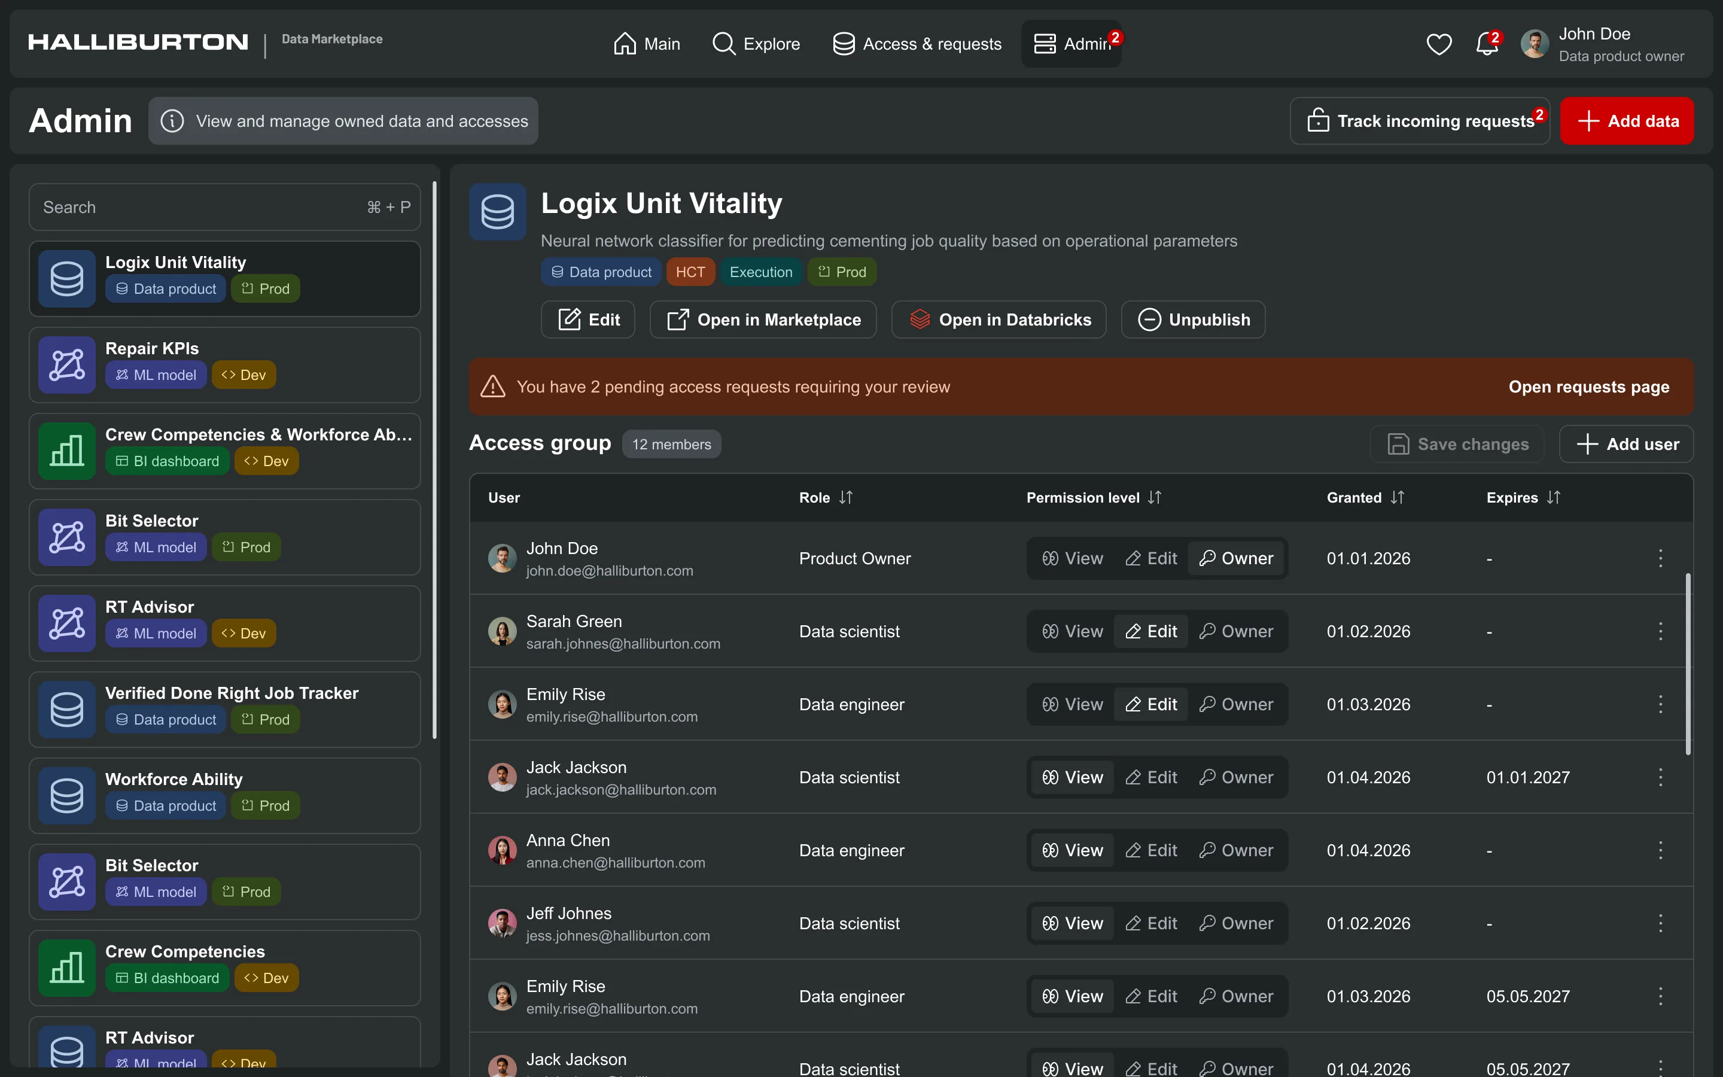Image resolution: width=1723 pixels, height=1077 pixels.
Task: Unpublish the Logix Unit Vitality product
Action: pyautogui.click(x=1194, y=320)
